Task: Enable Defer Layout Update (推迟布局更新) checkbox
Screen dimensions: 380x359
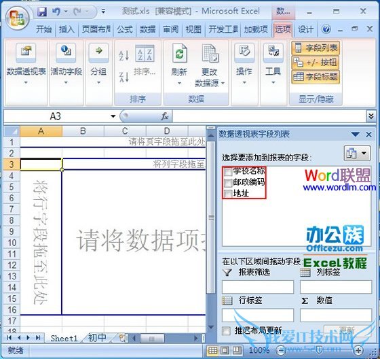Action: click(x=226, y=331)
